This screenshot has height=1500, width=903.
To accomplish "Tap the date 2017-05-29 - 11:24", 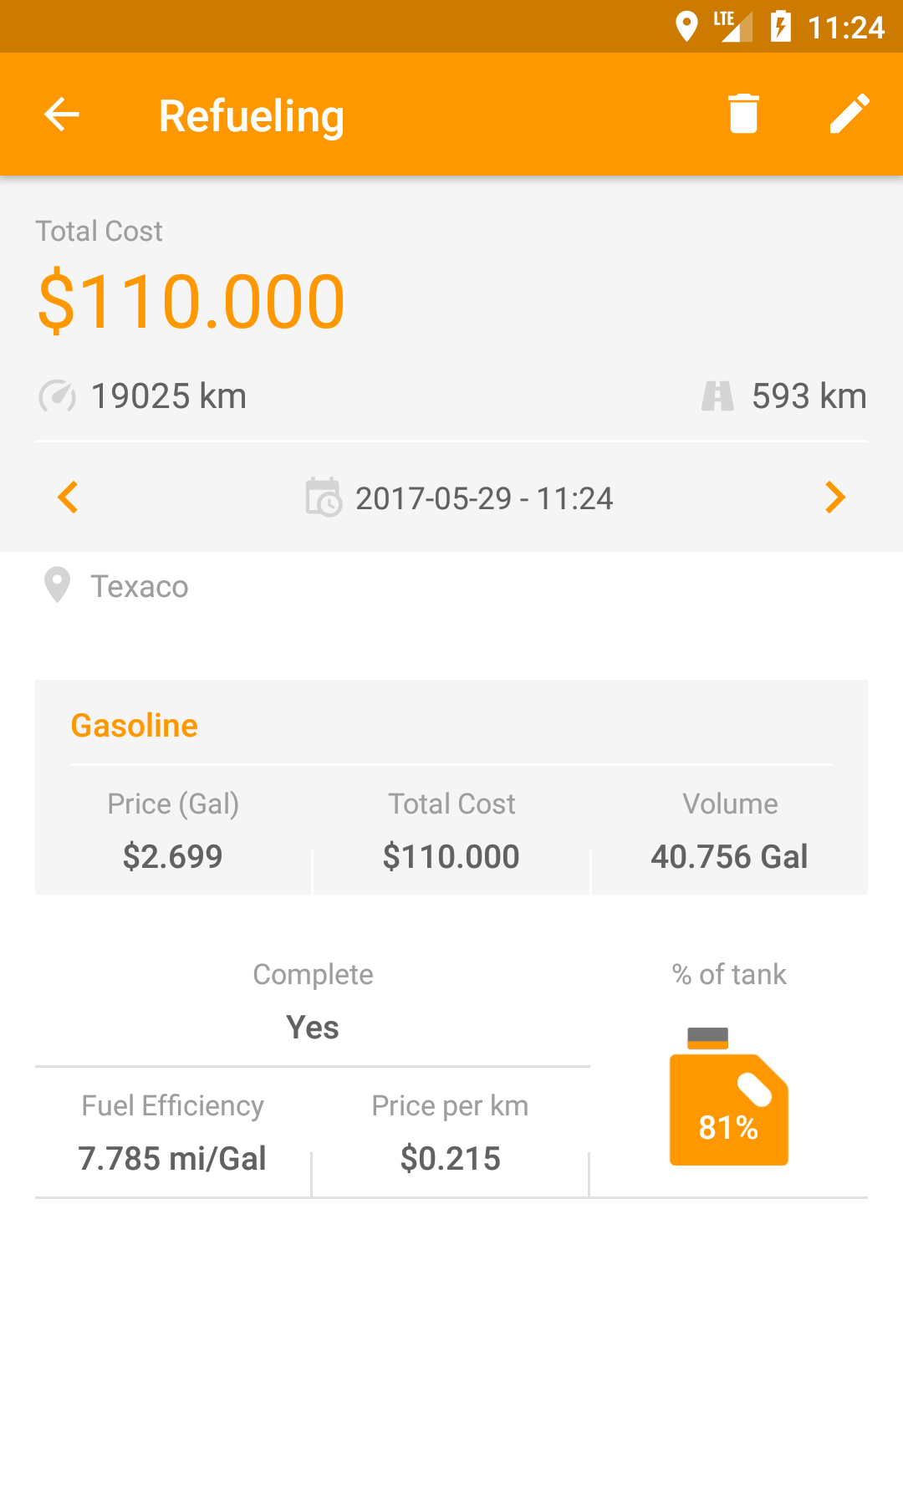I will (x=484, y=499).
